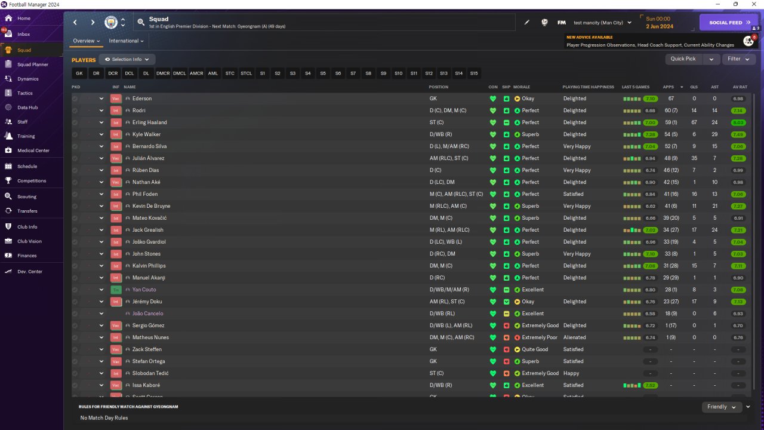Click the Manchester City club badge
Viewport: 764px width, 430px height.
point(111,23)
